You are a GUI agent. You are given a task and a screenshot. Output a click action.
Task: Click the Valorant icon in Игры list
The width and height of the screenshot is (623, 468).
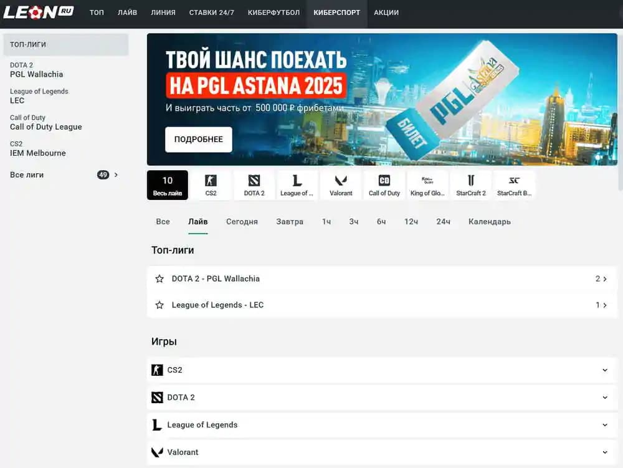point(157,452)
